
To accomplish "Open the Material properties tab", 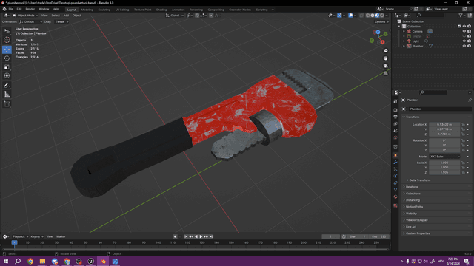I will [395, 197].
